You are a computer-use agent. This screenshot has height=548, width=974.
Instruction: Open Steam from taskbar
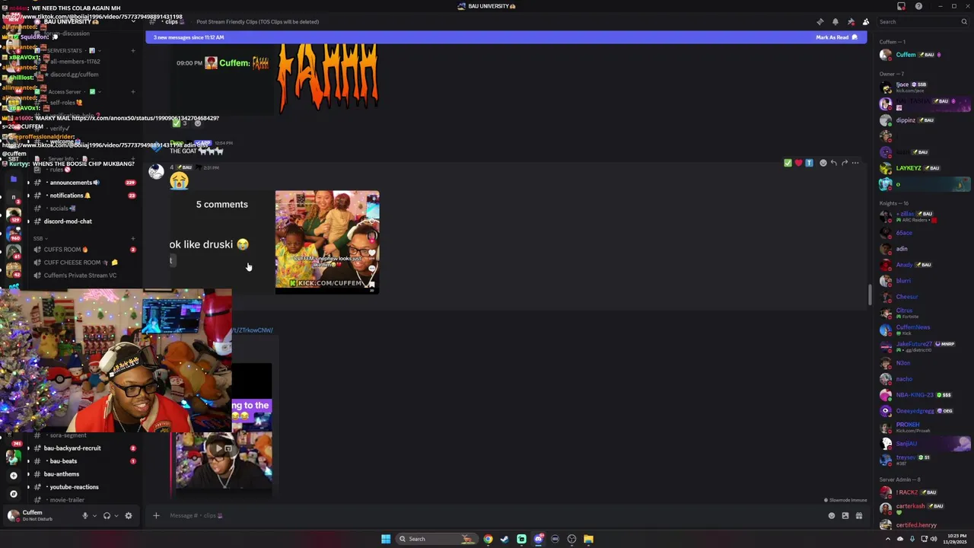[x=505, y=539]
